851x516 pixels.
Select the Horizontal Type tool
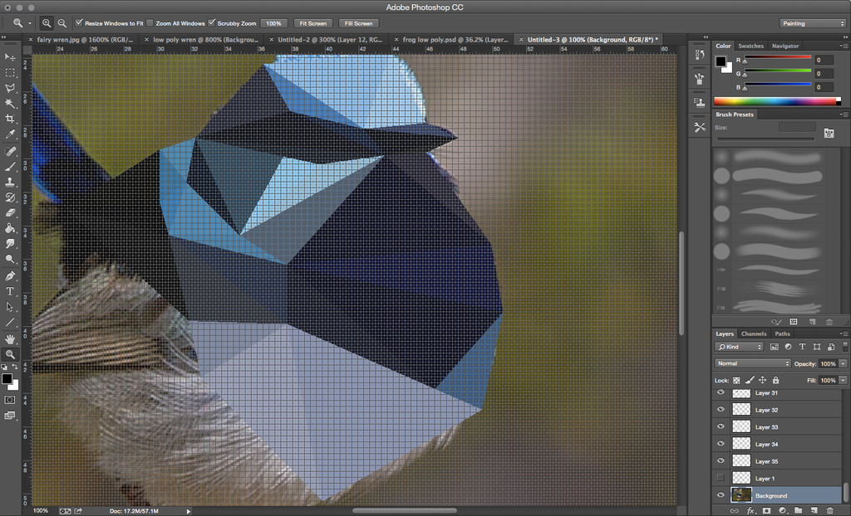coord(10,290)
